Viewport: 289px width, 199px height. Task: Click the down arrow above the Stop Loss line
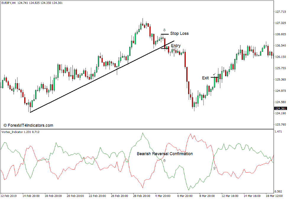coord(164,30)
